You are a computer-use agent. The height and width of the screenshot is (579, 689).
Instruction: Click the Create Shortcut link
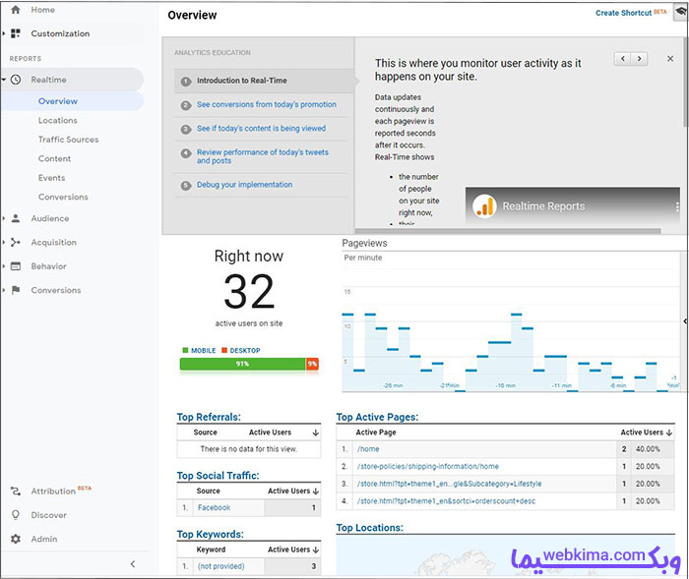pyautogui.click(x=623, y=13)
